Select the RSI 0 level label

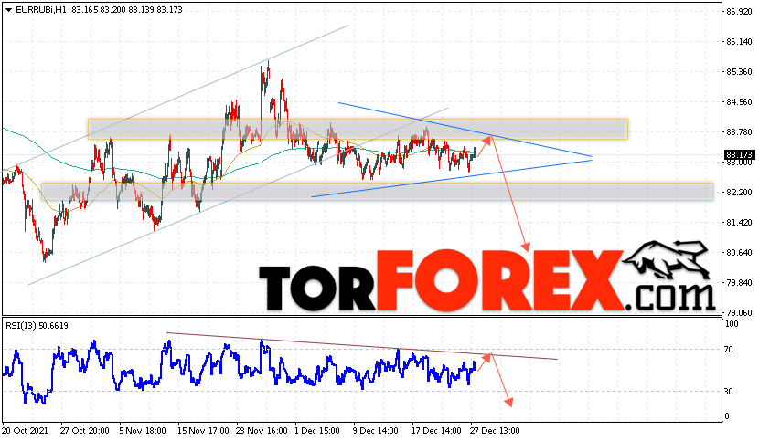(727, 416)
